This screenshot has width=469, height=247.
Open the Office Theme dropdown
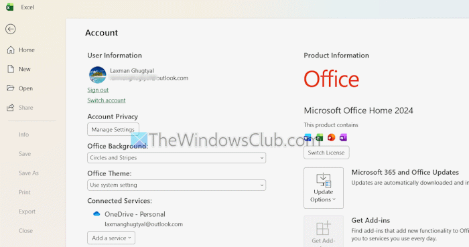(176, 185)
